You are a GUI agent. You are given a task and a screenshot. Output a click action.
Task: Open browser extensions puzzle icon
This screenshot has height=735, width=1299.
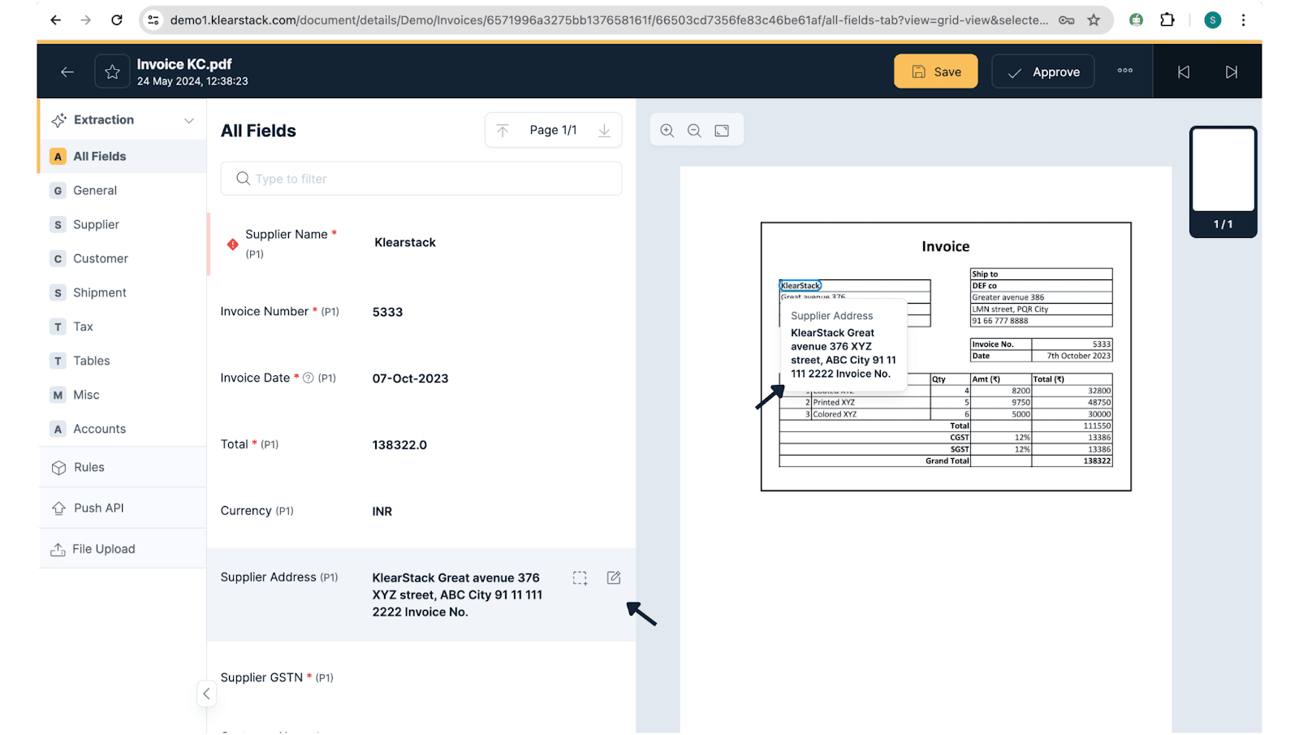coord(1167,20)
